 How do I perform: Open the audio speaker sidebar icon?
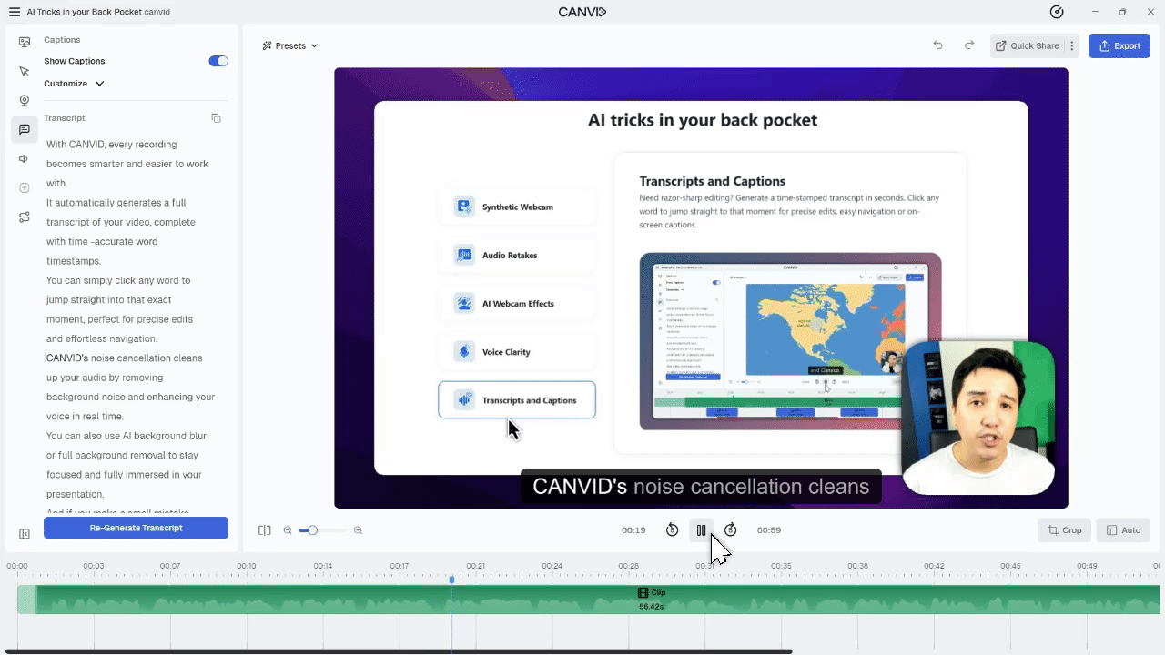pyautogui.click(x=25, y=159)
